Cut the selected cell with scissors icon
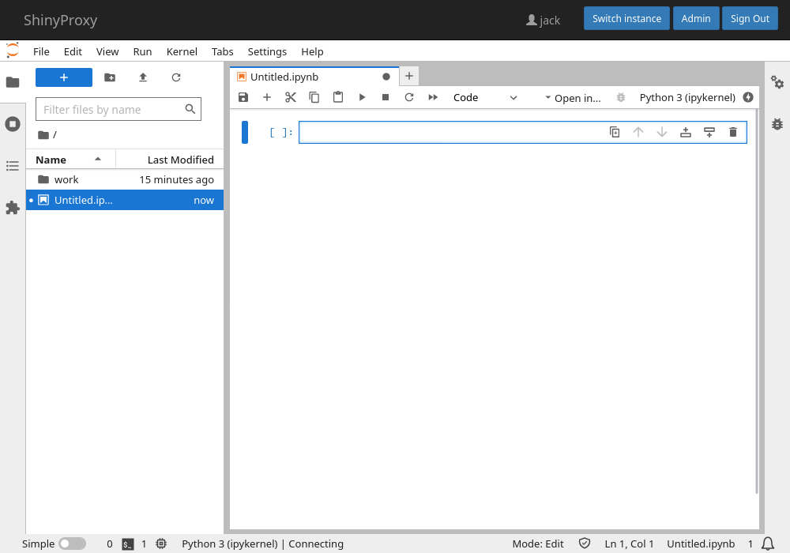Viewport: 790px width, 553px height. [291, 97]
